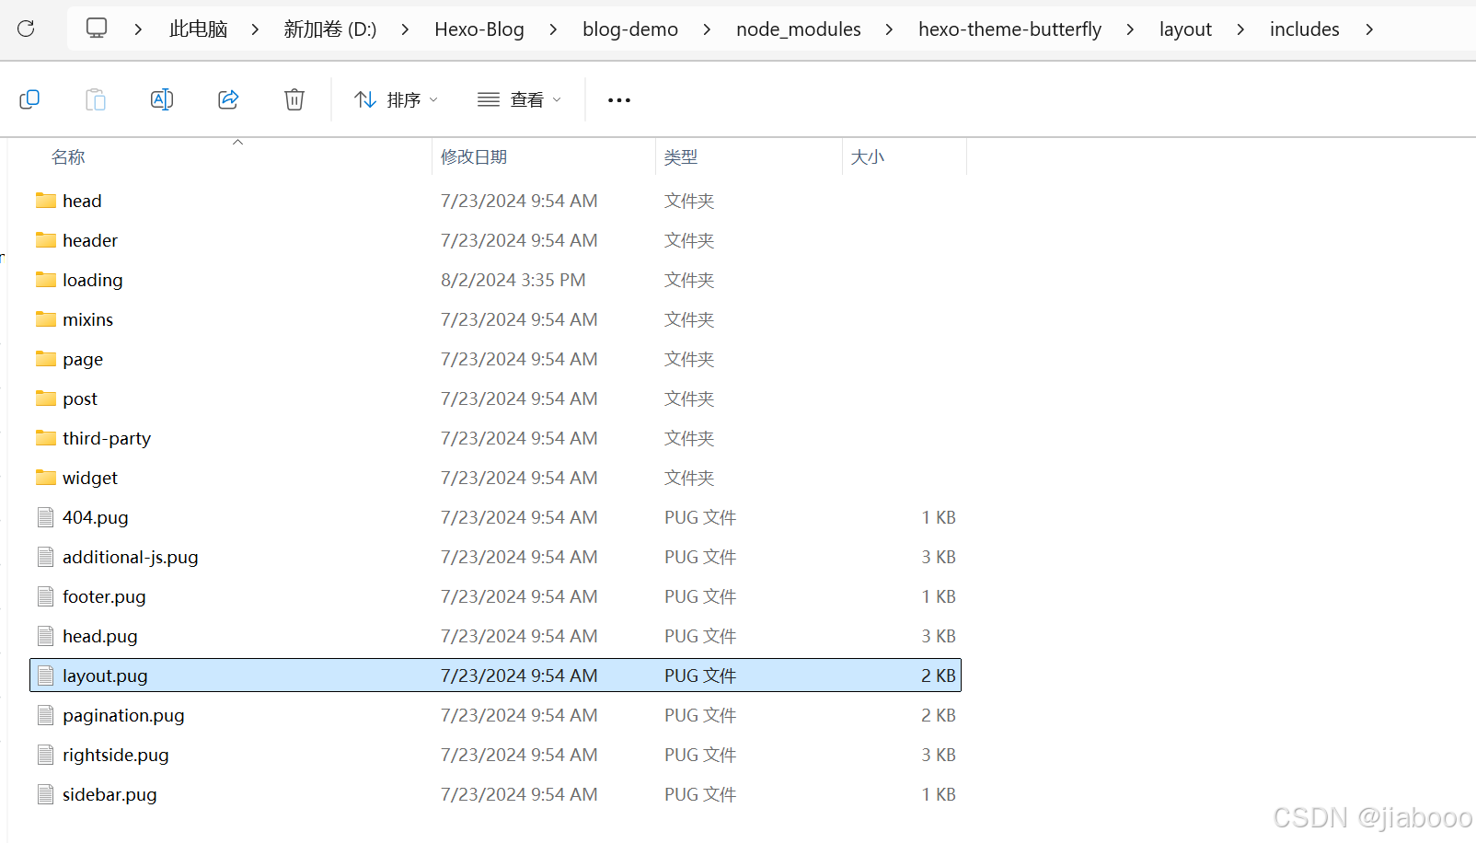Image resolution: width=1476 pixels, height=843 pixels.
Task: Sort by 名称 column header
Action: coord(68,157)
